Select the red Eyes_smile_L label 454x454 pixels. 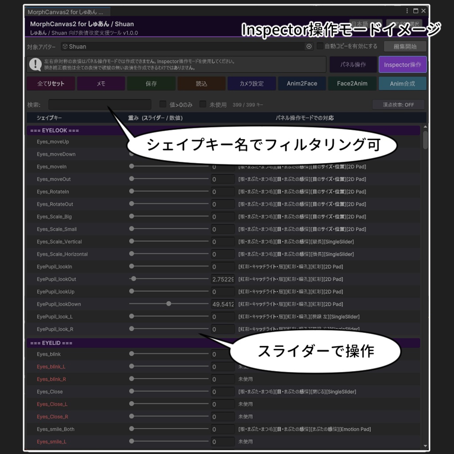(x=51, y=442)
